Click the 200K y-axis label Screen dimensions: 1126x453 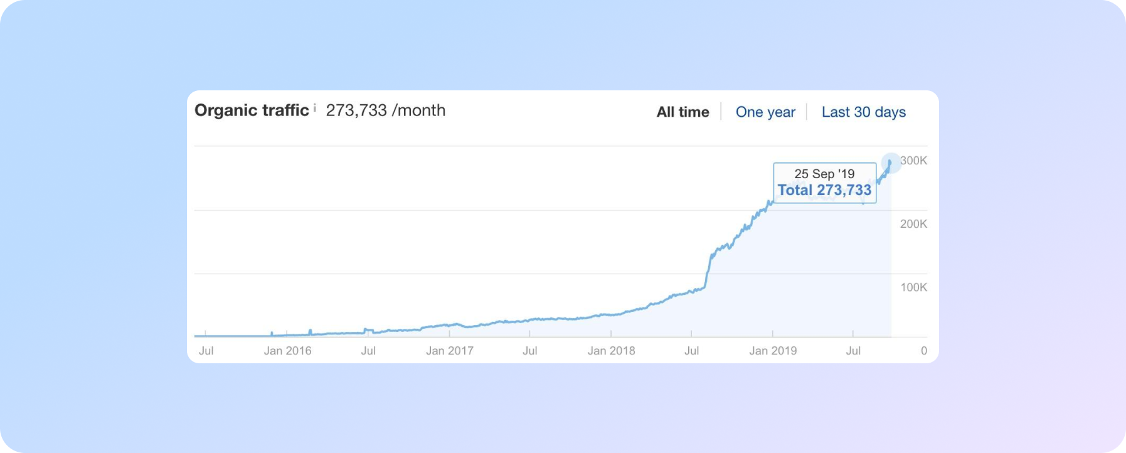(x=913, y=224)
